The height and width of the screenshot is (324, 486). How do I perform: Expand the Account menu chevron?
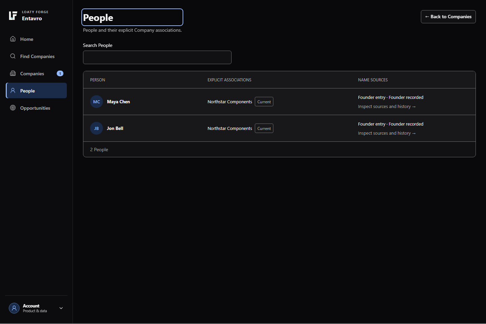click(61, 308)
